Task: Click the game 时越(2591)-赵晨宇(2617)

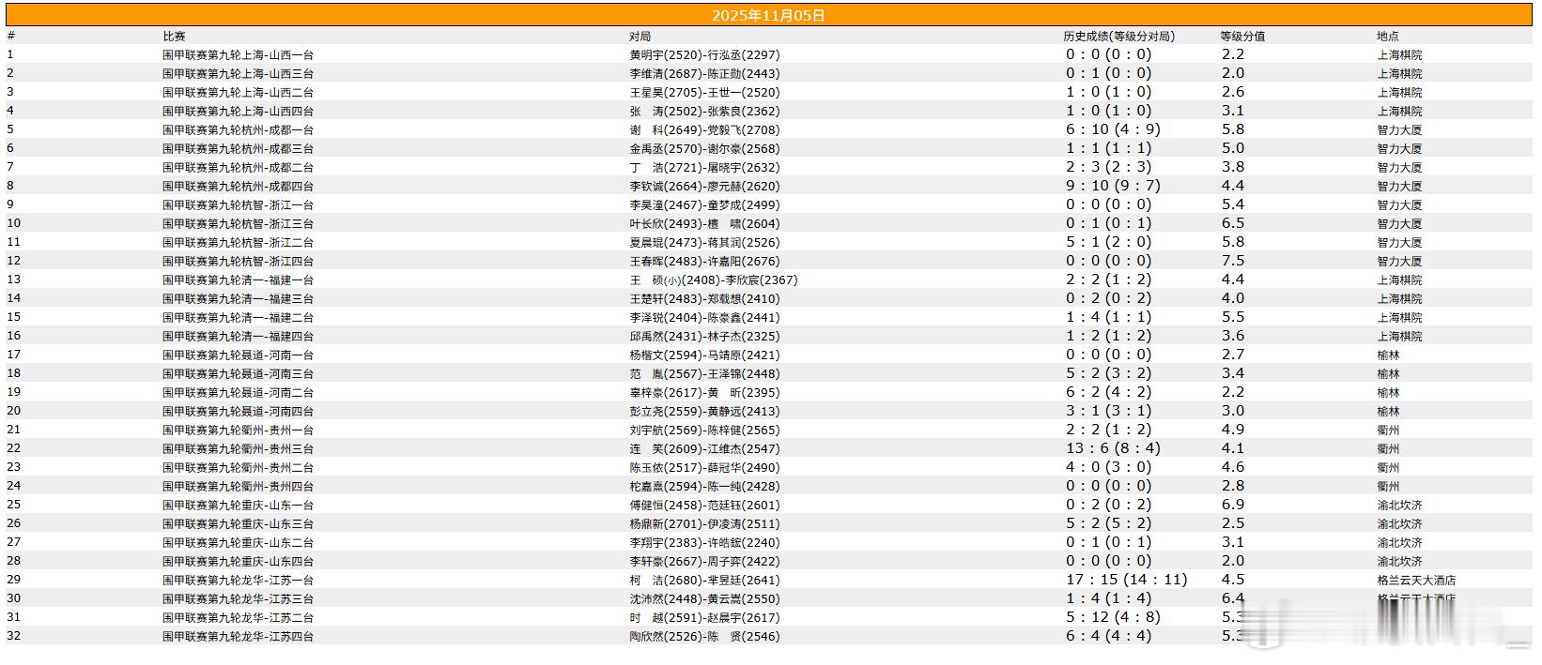Action: (704, 618)
